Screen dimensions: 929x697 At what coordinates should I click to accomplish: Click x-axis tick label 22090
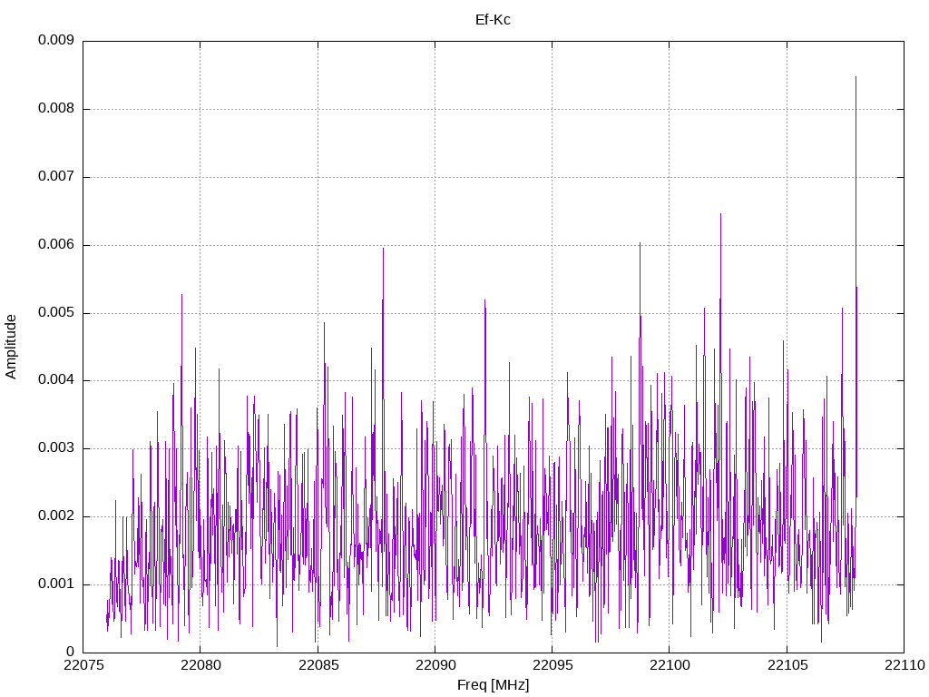pyautogui.click(x=435, y=665)
